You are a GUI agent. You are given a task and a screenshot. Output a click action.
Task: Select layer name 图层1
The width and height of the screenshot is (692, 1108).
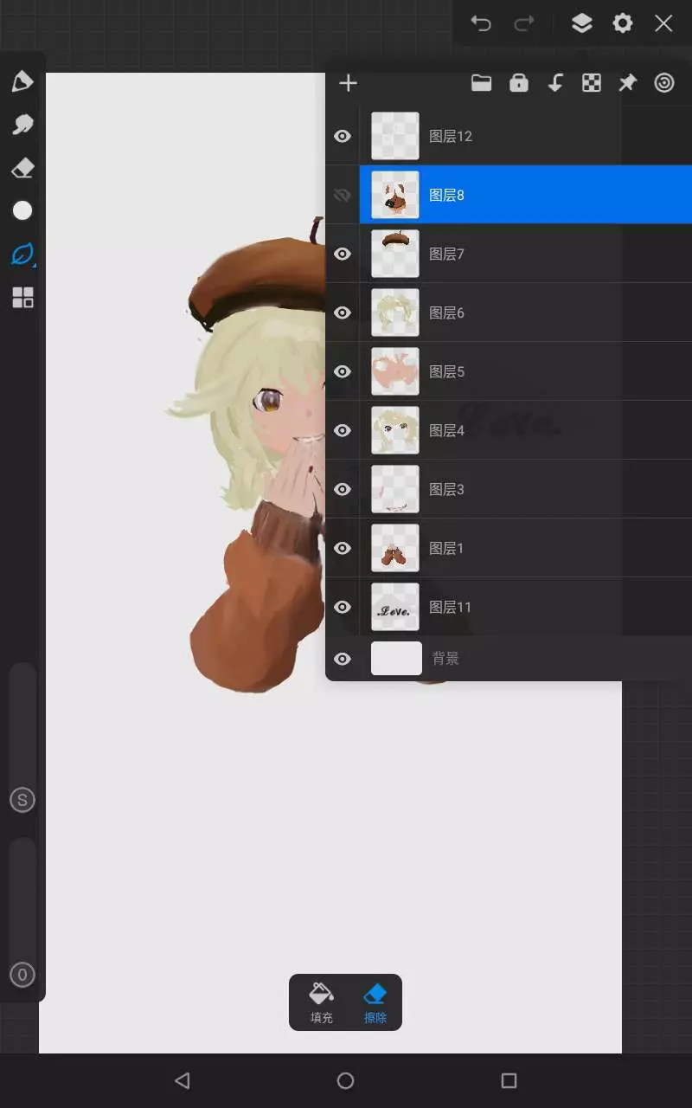(x=447, y=548)
